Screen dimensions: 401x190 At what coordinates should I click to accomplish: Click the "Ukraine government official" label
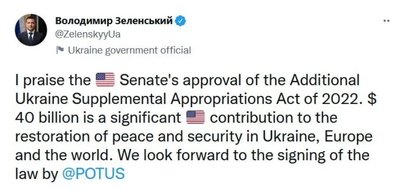pos(129,50)
